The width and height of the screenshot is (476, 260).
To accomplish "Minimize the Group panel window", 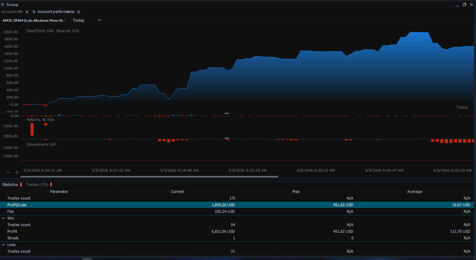I will click(457, 4).
